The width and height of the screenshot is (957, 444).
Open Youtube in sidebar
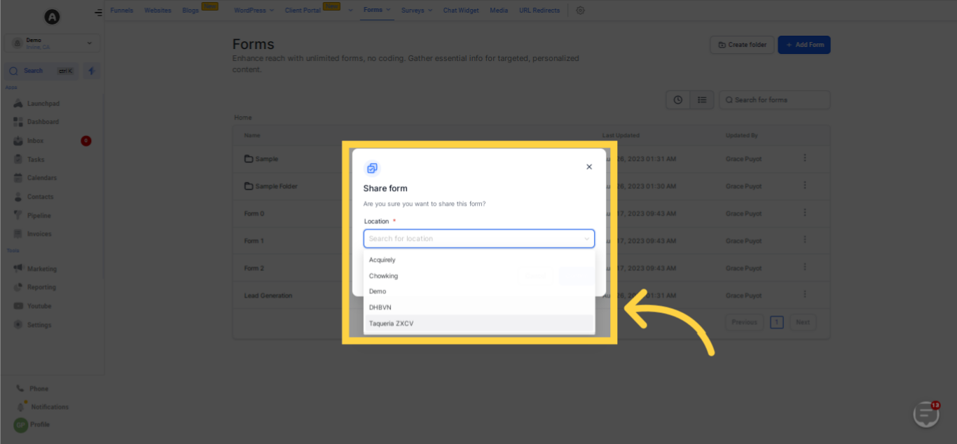click(39, 306)
